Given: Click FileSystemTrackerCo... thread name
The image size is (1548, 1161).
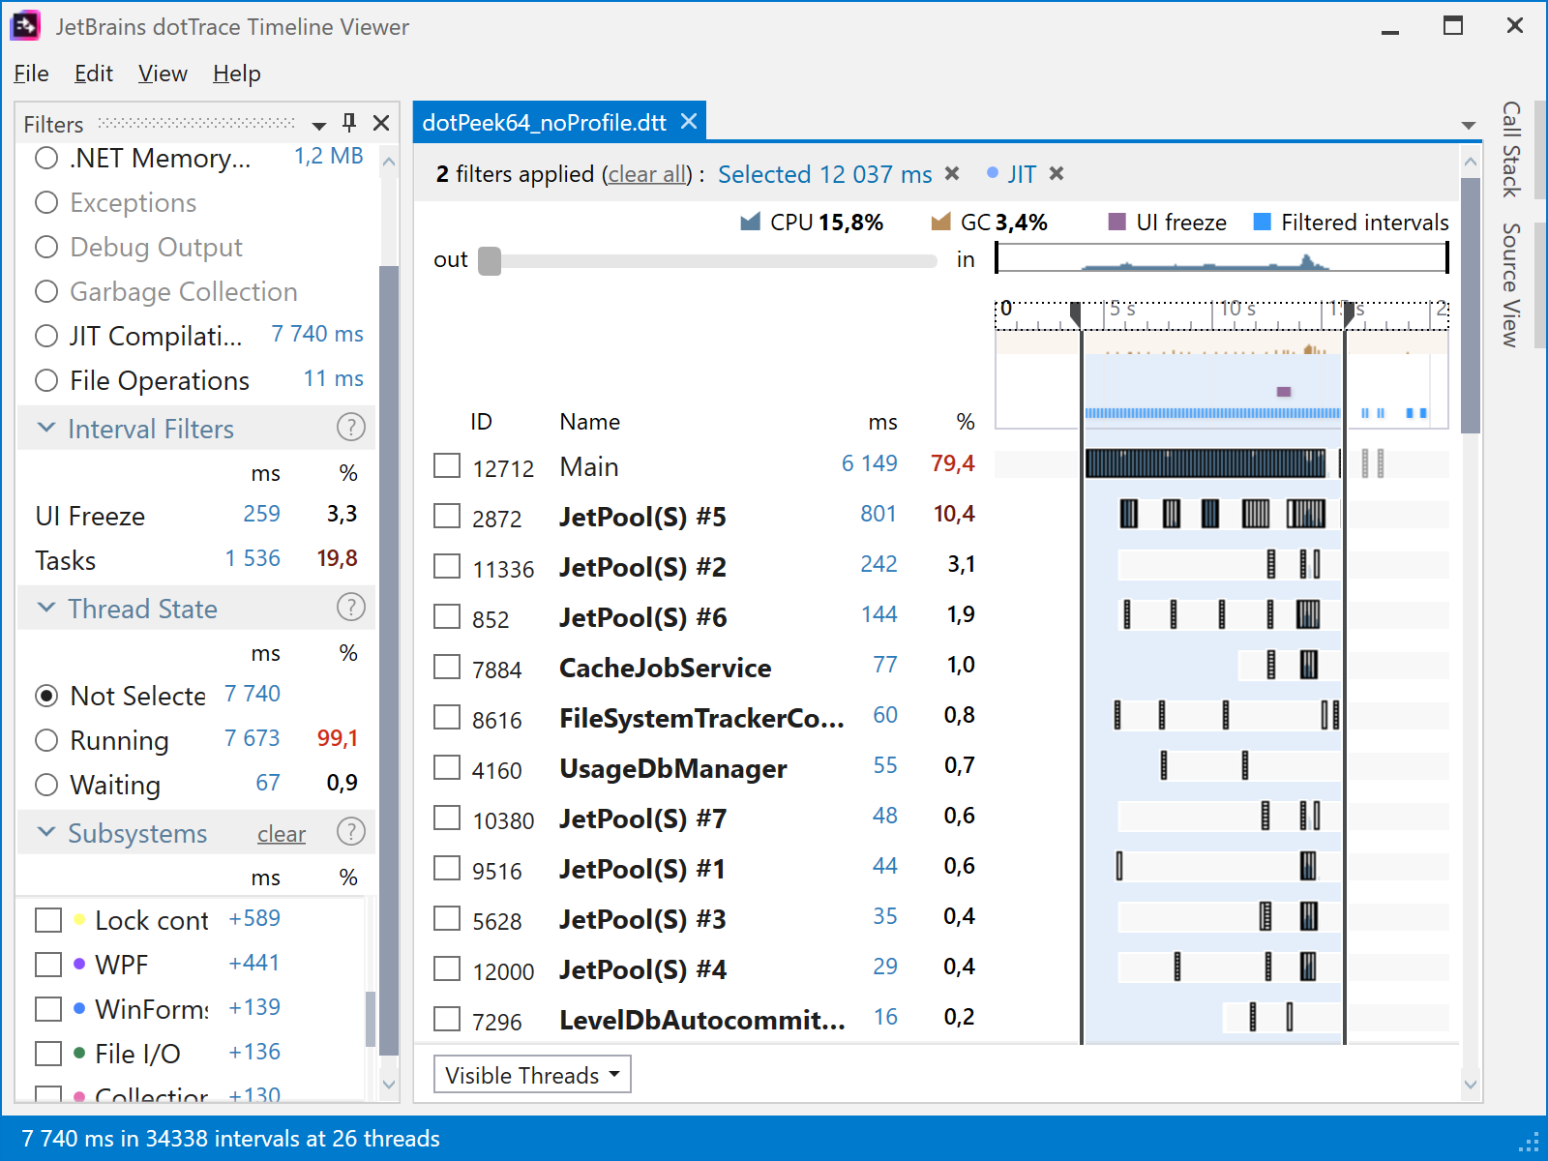Looking at the screenshot, I should pos(701,718).
